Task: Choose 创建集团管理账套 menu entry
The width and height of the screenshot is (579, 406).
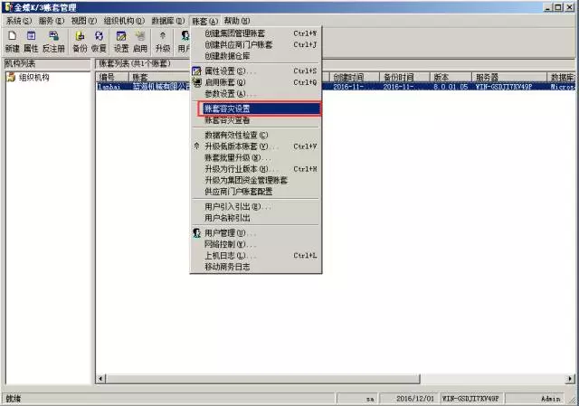Action: tap(255, 33)
